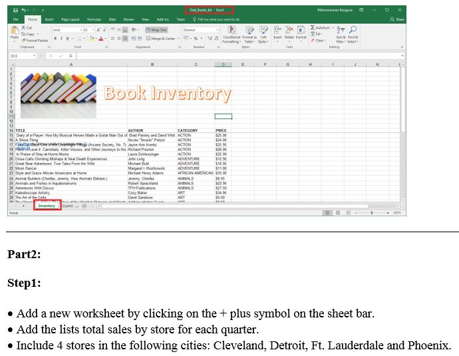Toggle bold formatting
459x356 pixels.
pyautogui.click(x=55, y=39)
